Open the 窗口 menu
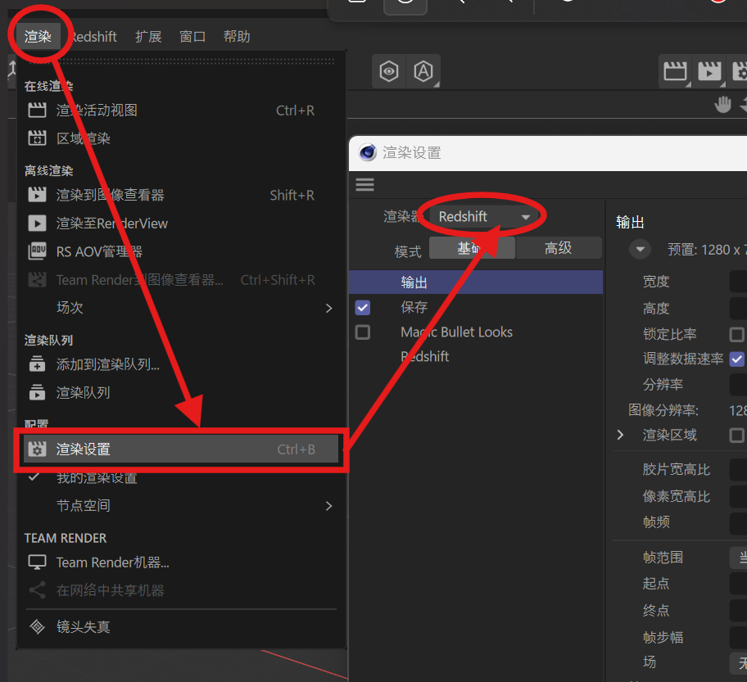The height and width of the screenshot is (682, 747). [192, 37]
